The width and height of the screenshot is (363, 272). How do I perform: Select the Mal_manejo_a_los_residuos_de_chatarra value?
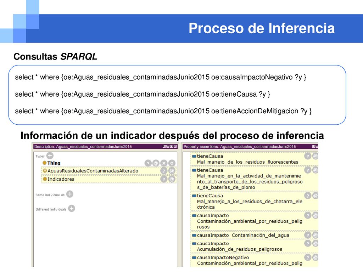[x=250, y=204]
